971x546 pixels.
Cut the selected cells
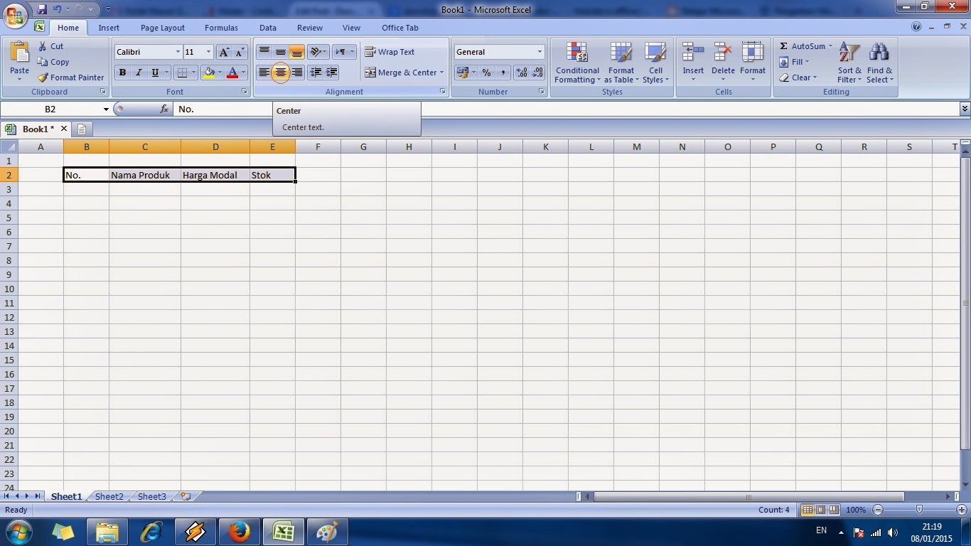tap(51, 46)
